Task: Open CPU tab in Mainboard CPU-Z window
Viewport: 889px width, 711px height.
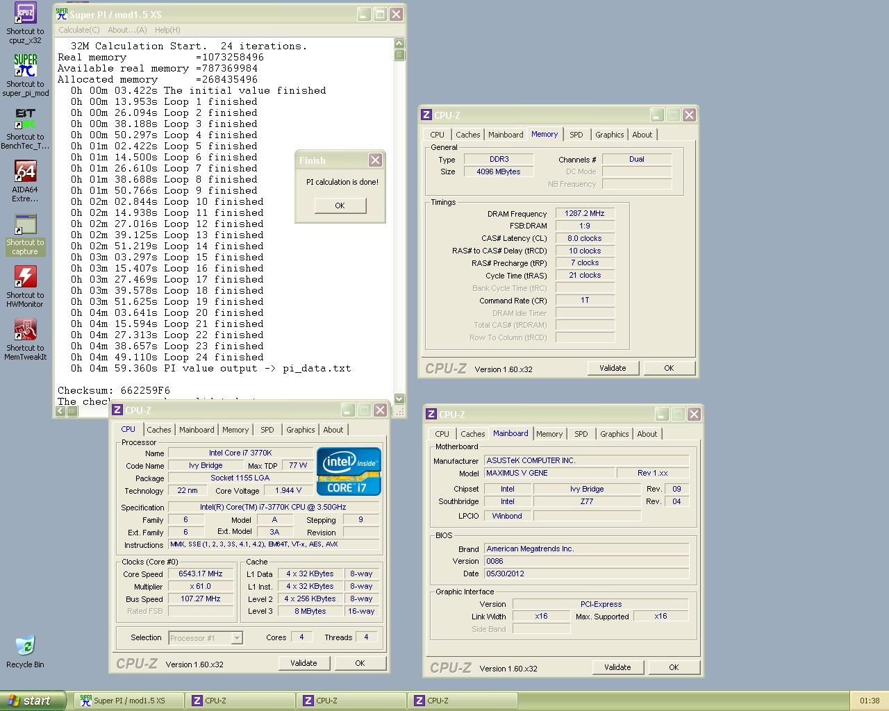Action: [x=442, y=434]
